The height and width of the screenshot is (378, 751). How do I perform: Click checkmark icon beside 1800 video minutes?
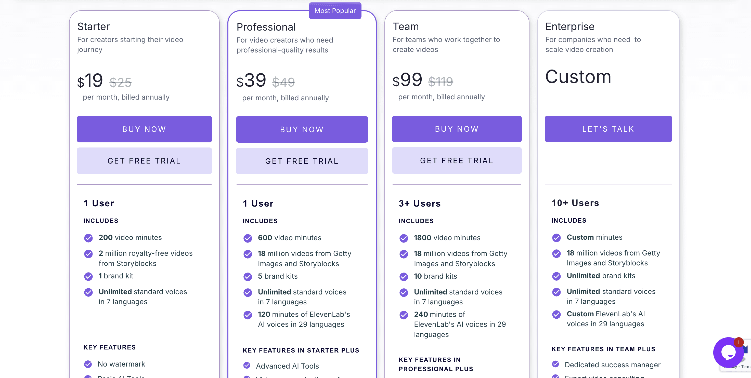[404, 238]
